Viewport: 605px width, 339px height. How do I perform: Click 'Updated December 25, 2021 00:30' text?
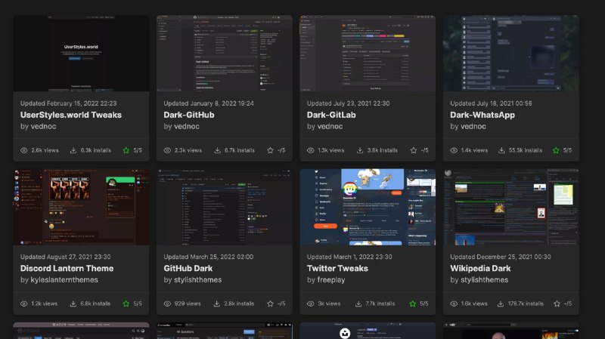501,257
